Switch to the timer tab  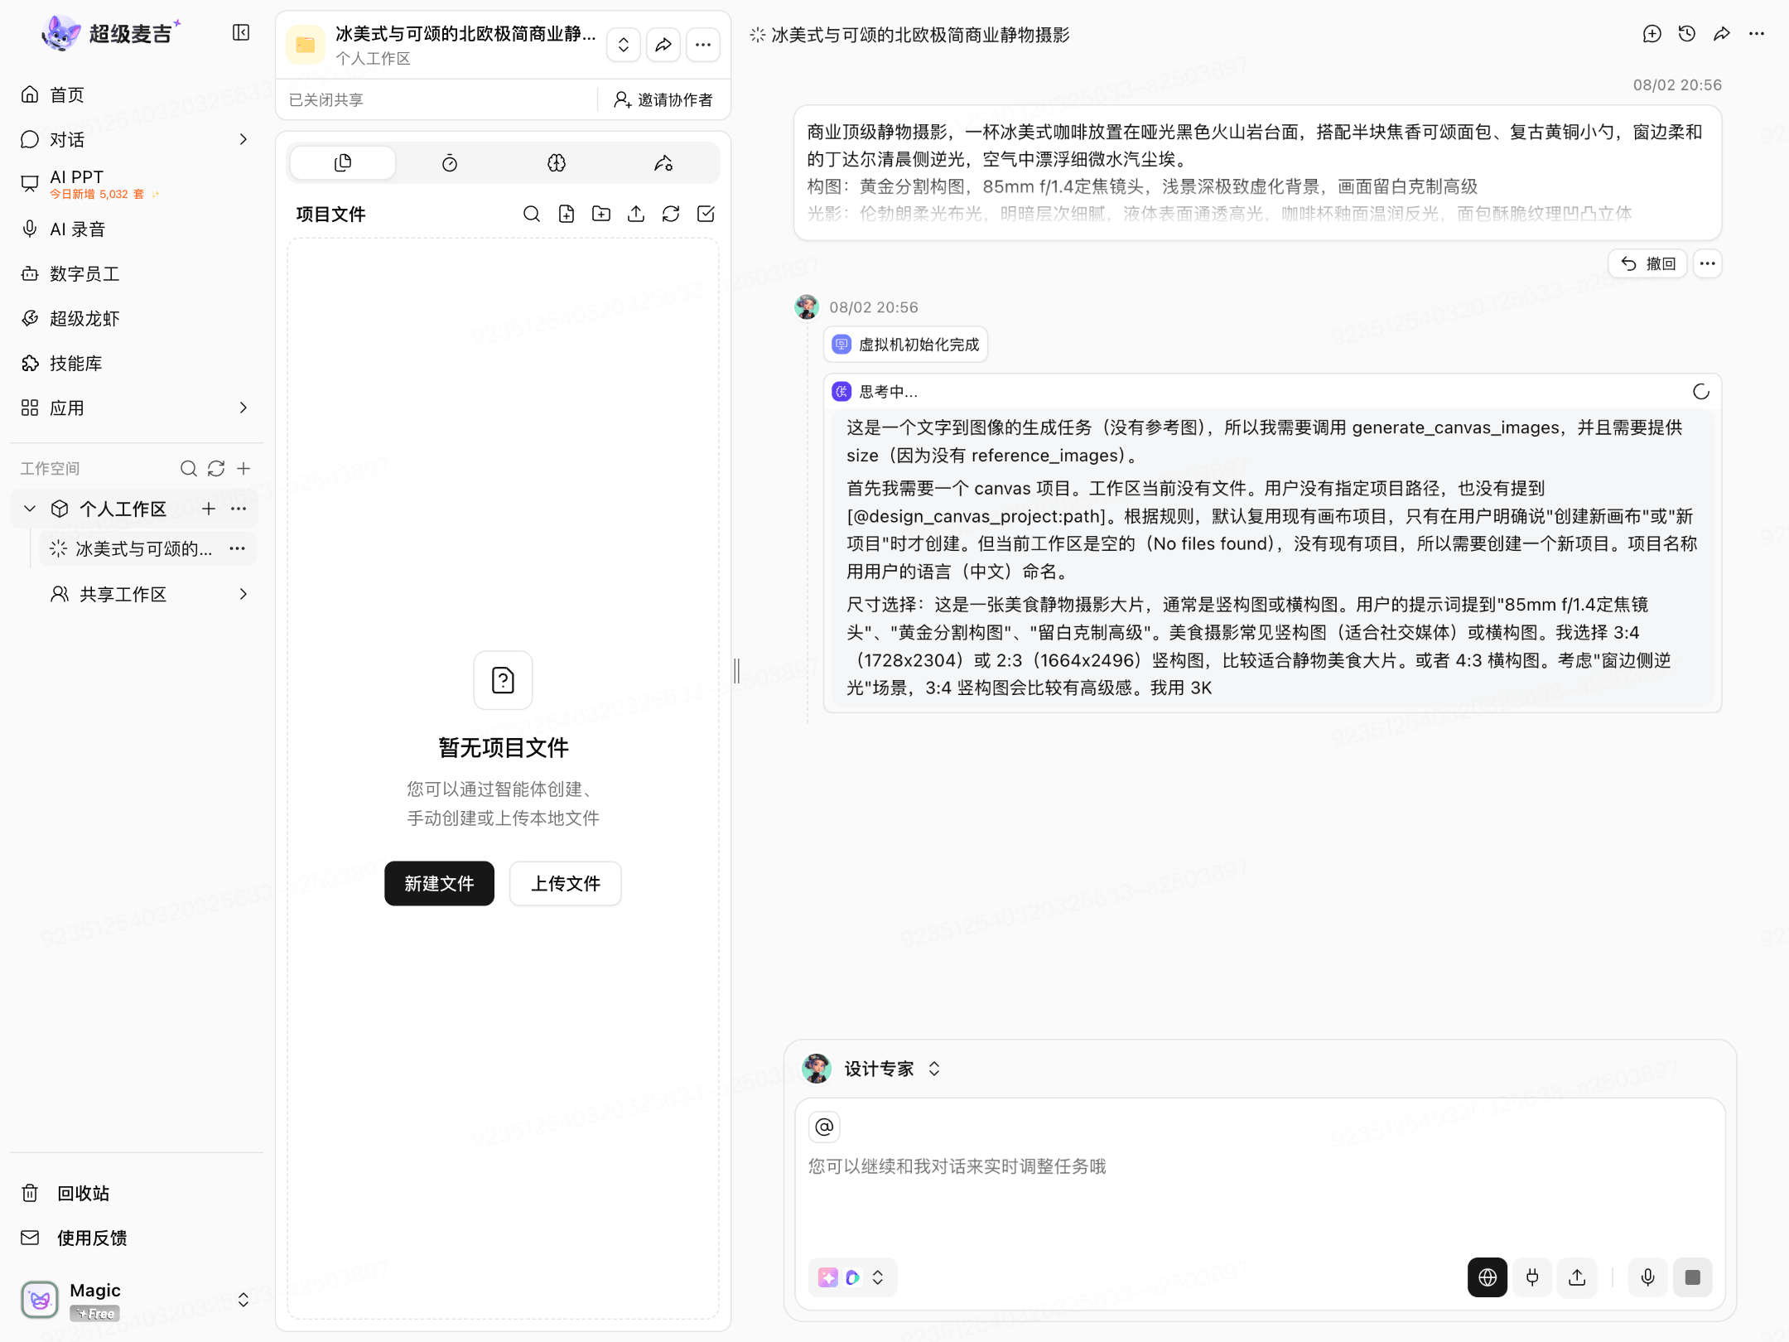coord(450,163)
